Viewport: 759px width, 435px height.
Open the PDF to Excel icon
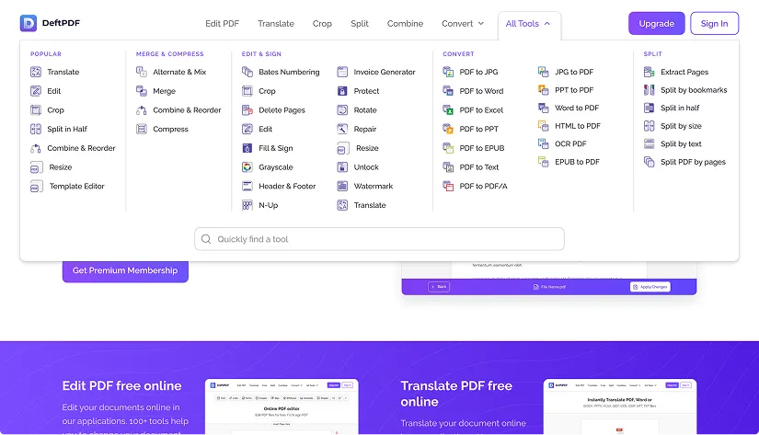(x=448, y=110)
